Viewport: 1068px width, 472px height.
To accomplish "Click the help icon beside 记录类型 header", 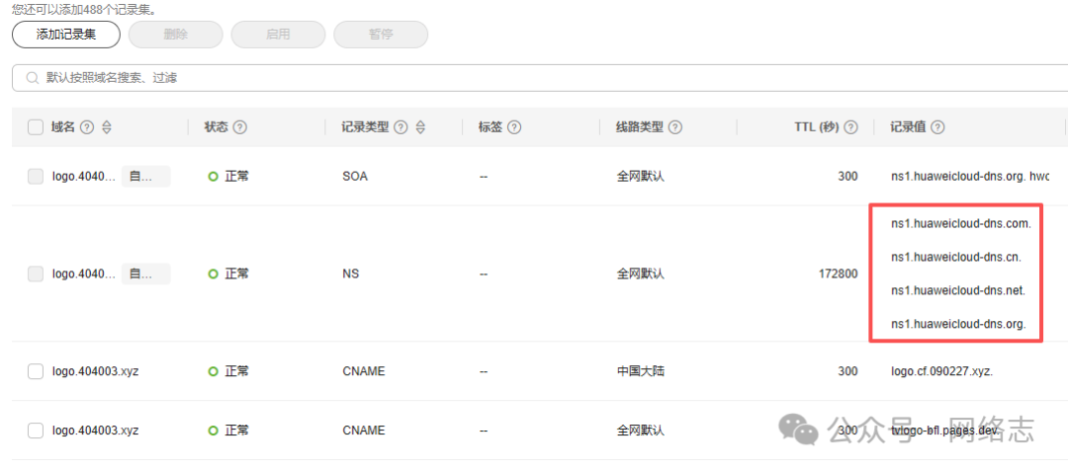I will pos(400,127).
